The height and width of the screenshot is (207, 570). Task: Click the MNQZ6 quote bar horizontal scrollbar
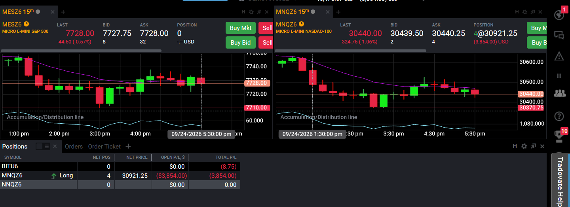point(351,51)
